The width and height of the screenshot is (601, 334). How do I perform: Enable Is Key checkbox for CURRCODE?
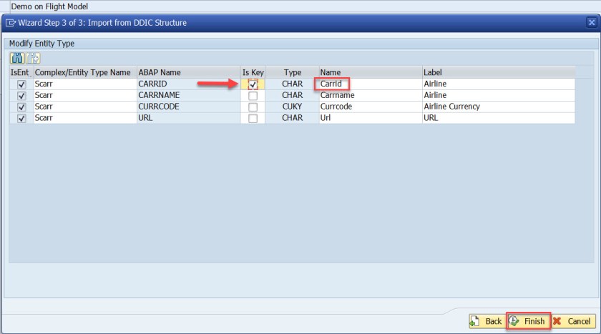coord(253,107)
